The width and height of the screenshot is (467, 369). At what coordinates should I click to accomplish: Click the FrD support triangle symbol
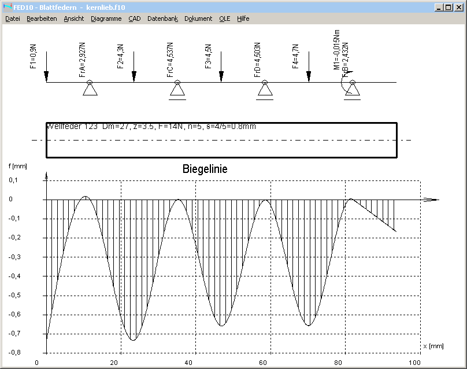point(264,89)
